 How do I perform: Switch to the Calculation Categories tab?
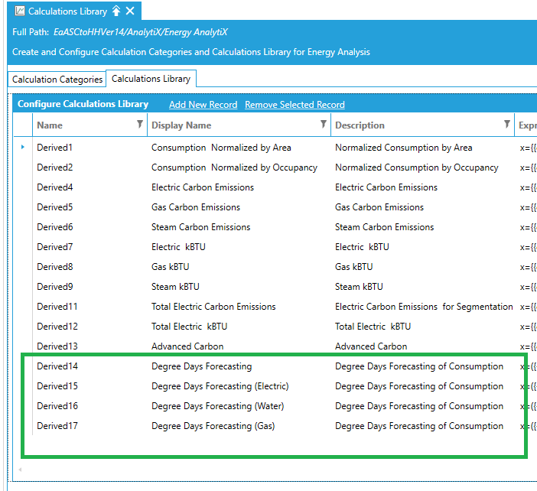click(57, 80)
